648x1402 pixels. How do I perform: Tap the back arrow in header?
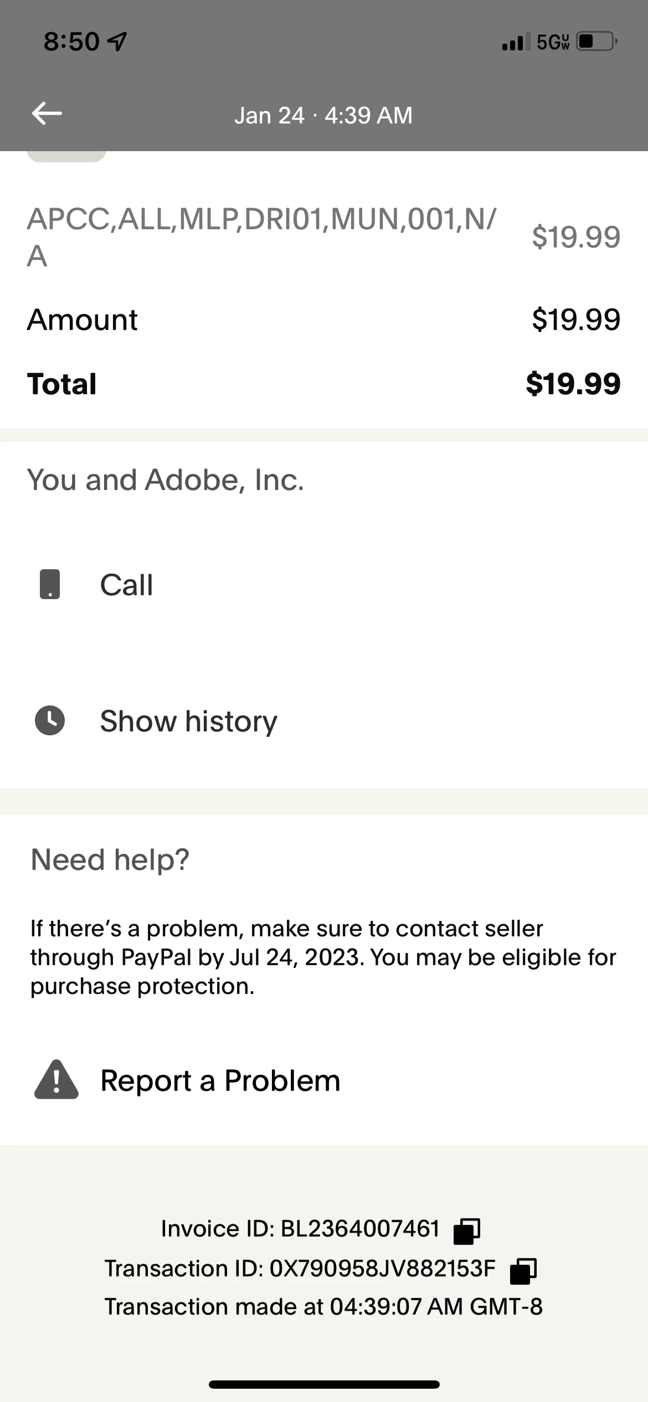[x=47, y=114]
